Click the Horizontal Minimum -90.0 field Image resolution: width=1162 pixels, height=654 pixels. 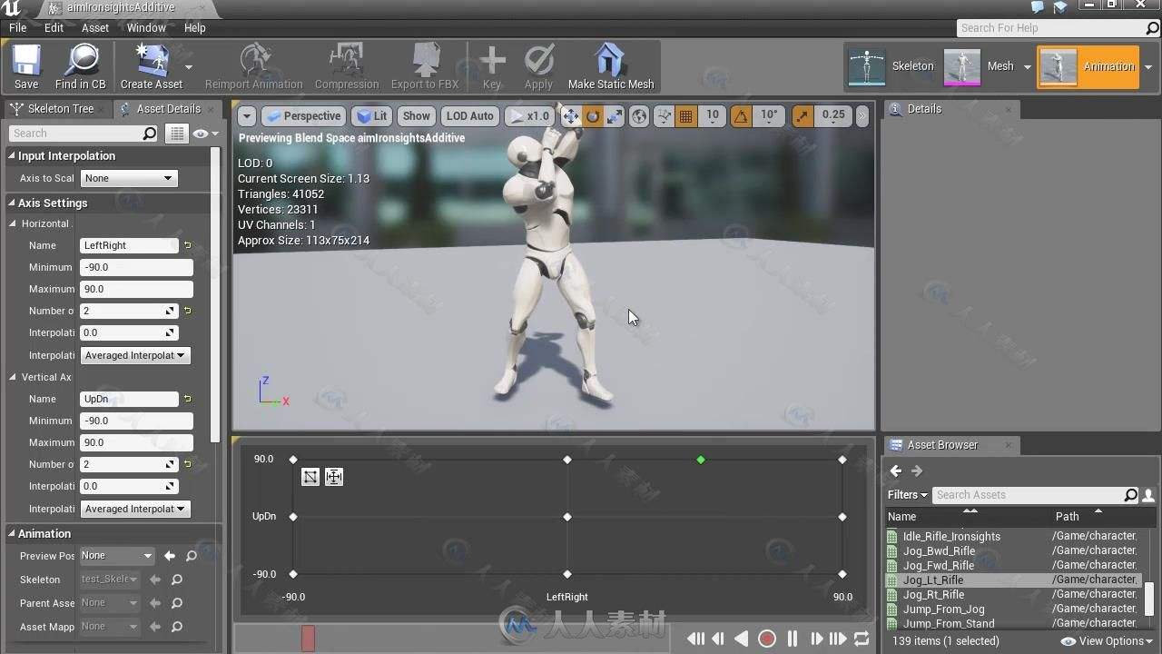(136, 267)
